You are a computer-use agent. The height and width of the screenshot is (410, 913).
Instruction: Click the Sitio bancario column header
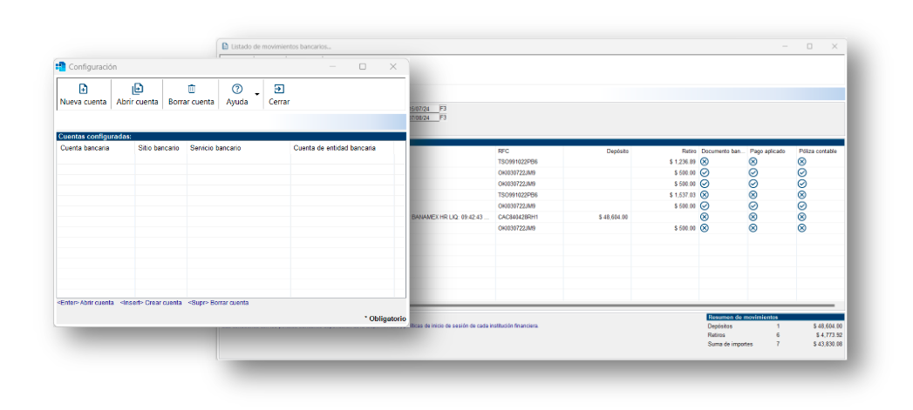pyautogui.click(x=159, y=148)
